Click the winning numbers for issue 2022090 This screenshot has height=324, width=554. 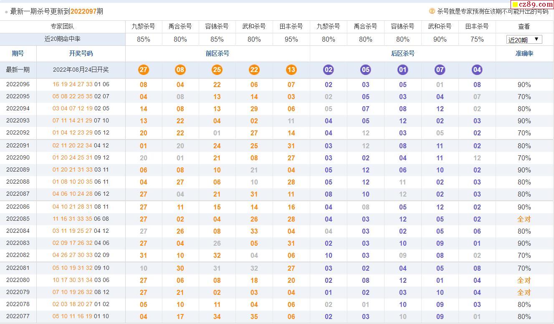point(81,158)
